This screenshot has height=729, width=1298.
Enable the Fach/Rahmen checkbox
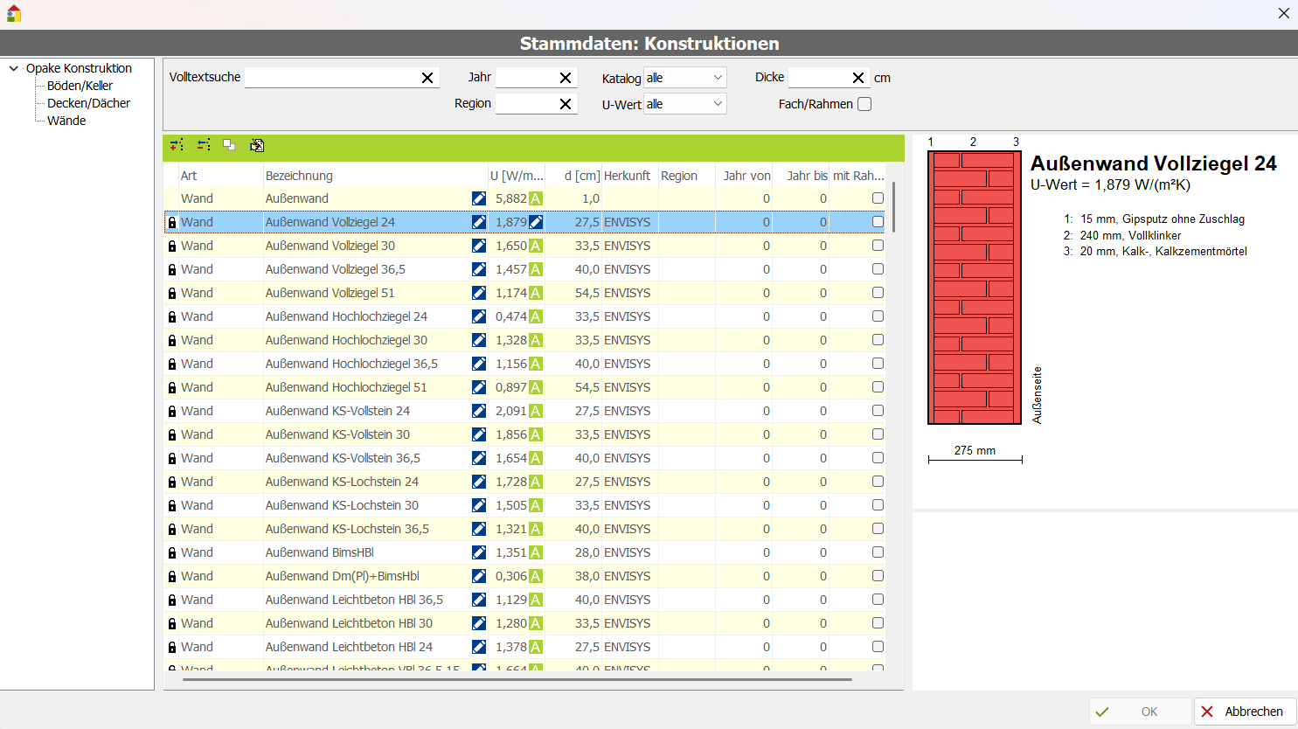pos(864,104)
